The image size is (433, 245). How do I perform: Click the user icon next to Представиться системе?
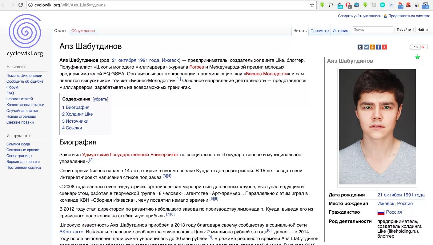click(385, 16)
